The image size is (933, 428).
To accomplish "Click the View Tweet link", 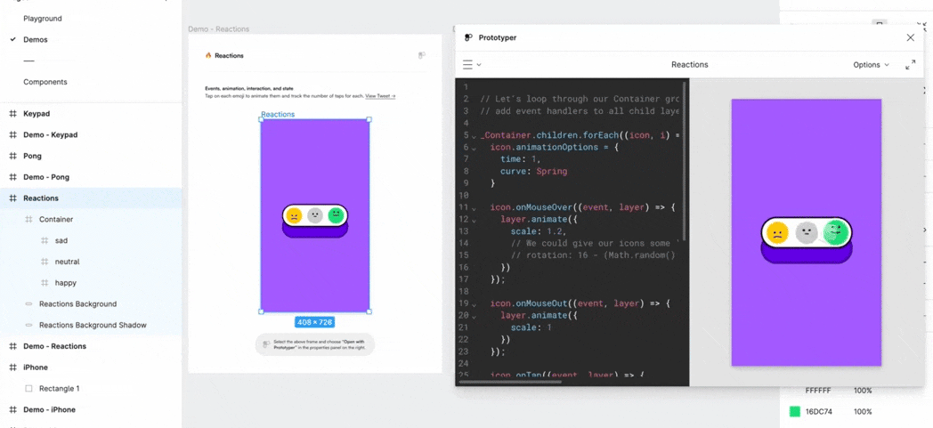I will click(x=380, y=96).
